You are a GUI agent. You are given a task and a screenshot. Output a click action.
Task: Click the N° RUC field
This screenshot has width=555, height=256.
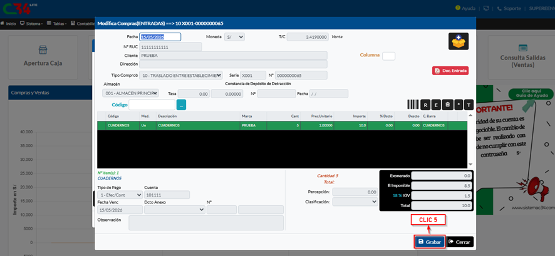[170, 47]
